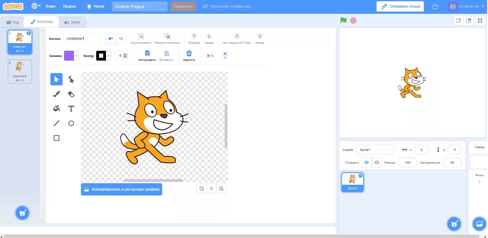The image size is (488, 238).
Task: Switch to the Костюмы tab
Action: [x=42, y=22]
